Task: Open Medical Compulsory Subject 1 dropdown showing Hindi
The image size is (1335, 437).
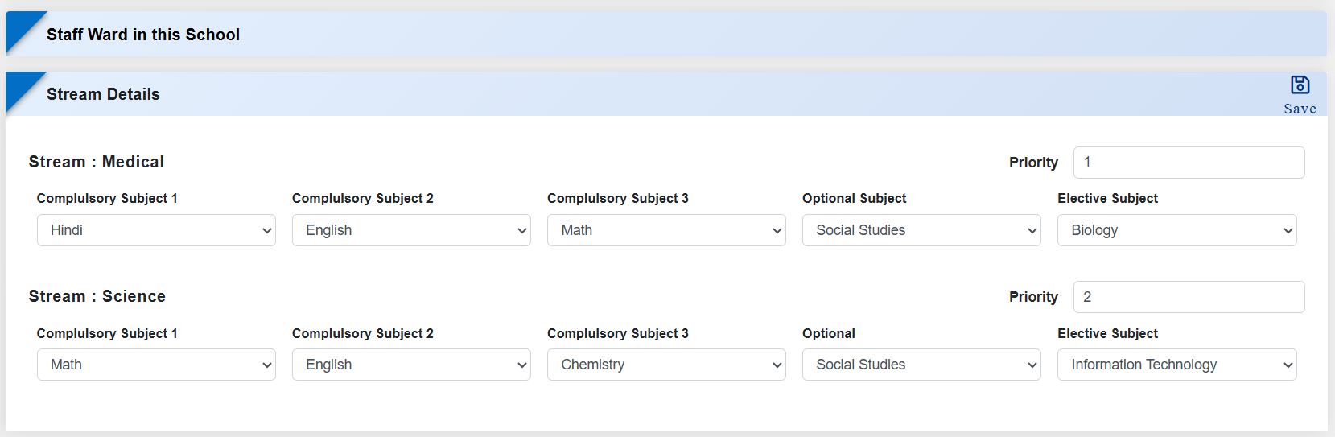Action: 156,230
